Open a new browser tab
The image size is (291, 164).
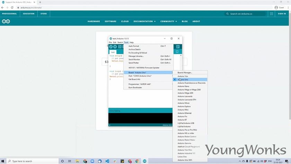point(40,2)
